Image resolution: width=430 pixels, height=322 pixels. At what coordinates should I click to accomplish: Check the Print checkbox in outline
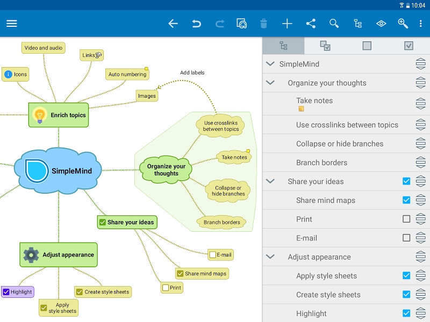pyautogui.click(x=407, y=219)
